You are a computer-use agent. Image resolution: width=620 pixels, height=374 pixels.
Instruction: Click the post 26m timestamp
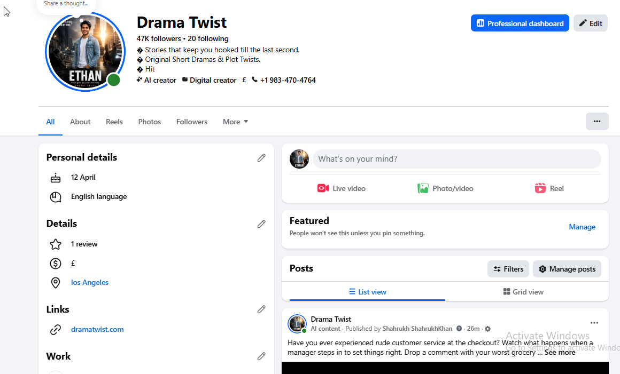coord(473,329)
